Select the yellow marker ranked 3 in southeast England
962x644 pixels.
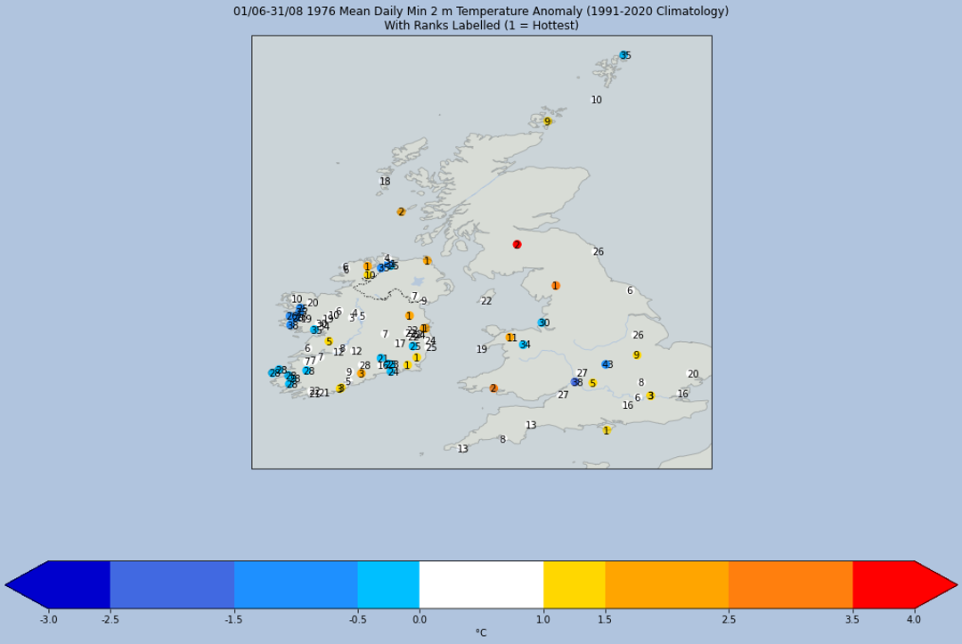coord(650,395)
